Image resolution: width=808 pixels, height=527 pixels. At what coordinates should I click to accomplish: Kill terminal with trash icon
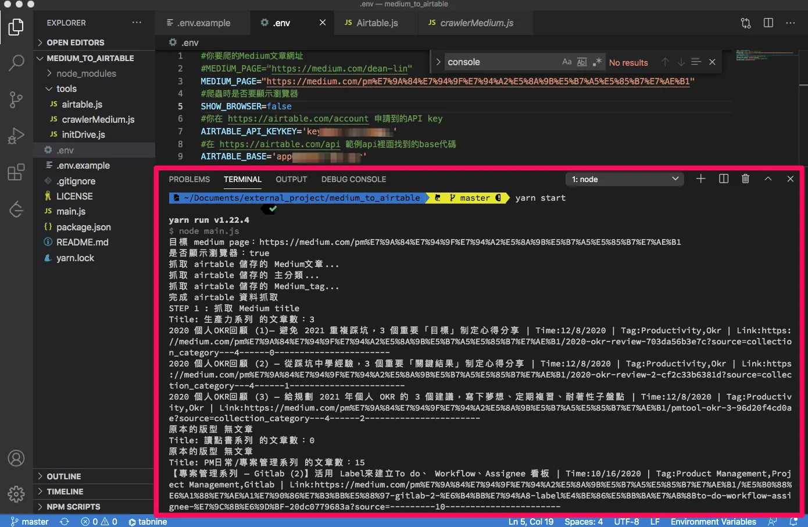tap(746, 179)
